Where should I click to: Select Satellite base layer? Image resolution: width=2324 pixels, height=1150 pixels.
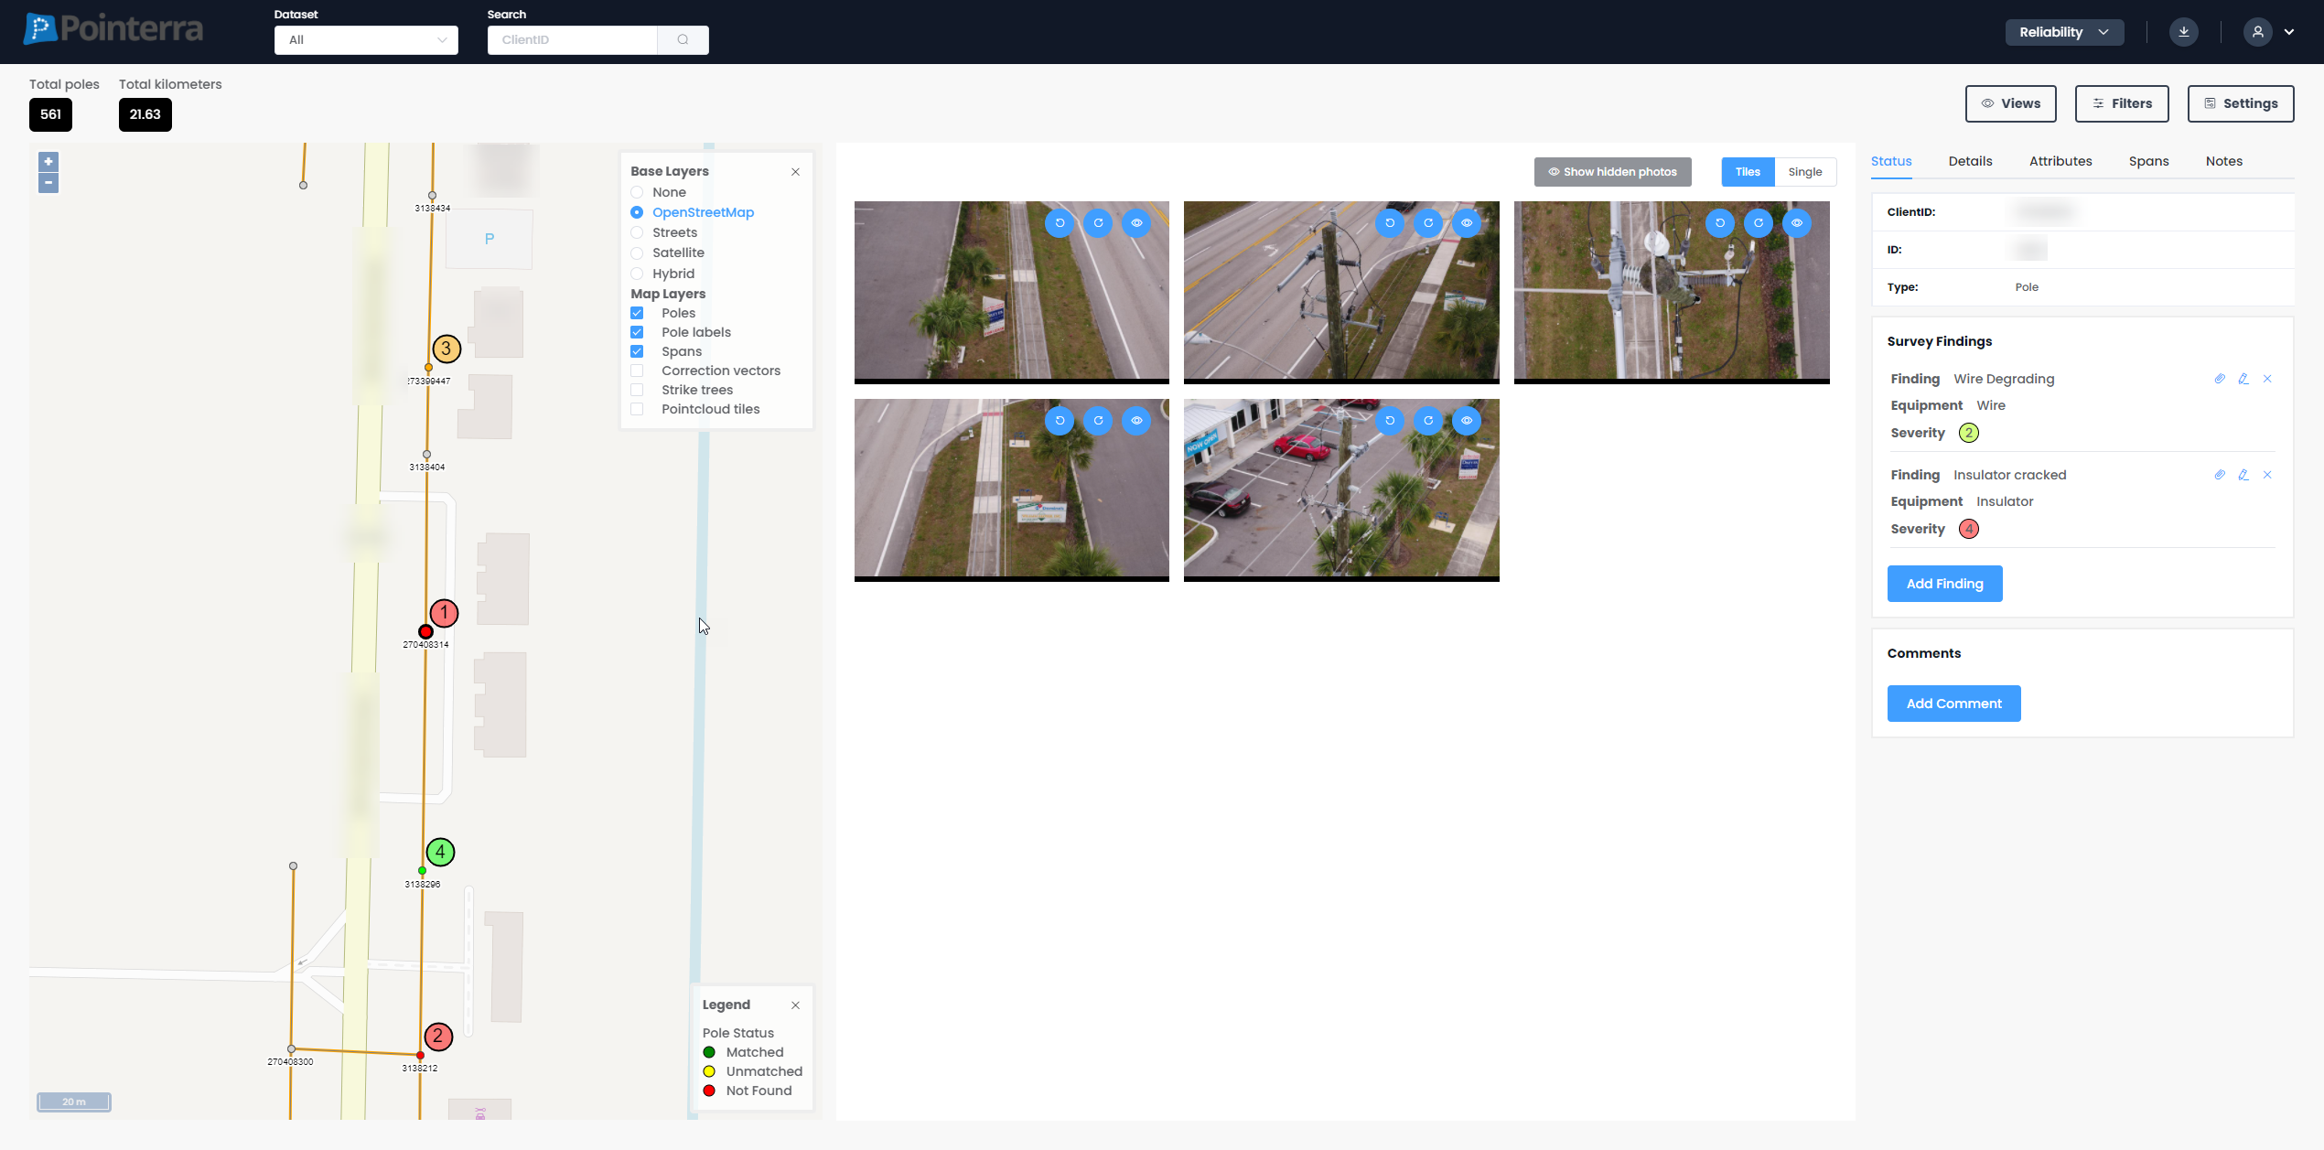[x=638, y=253]
